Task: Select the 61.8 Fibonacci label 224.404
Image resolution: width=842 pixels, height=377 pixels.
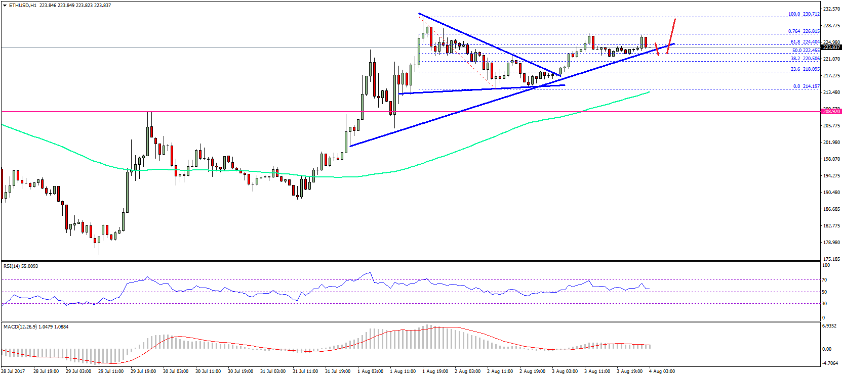Action: 805,42
